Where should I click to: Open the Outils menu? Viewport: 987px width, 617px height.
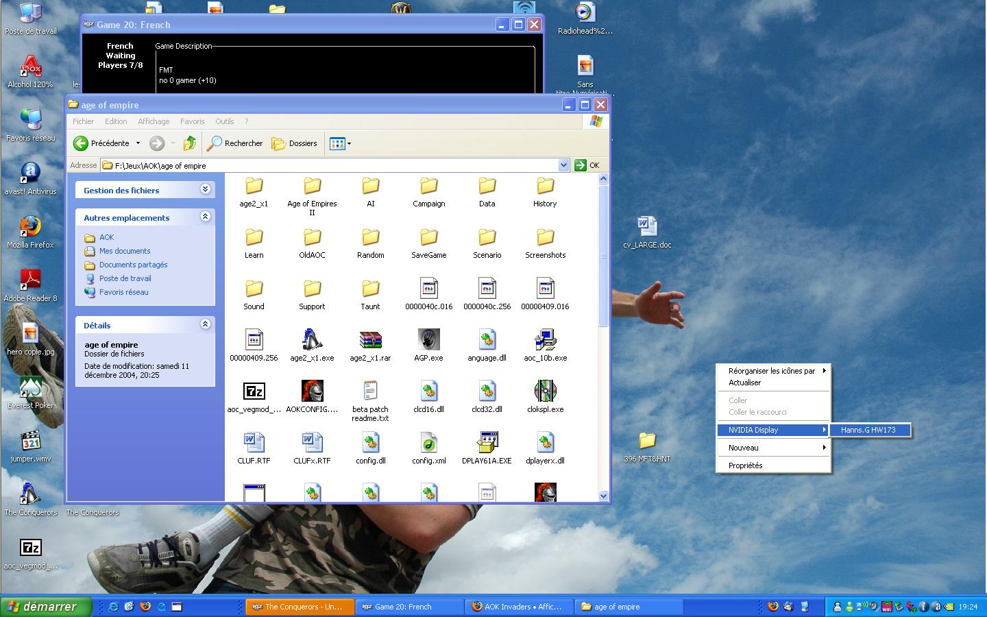pos(225,121)
